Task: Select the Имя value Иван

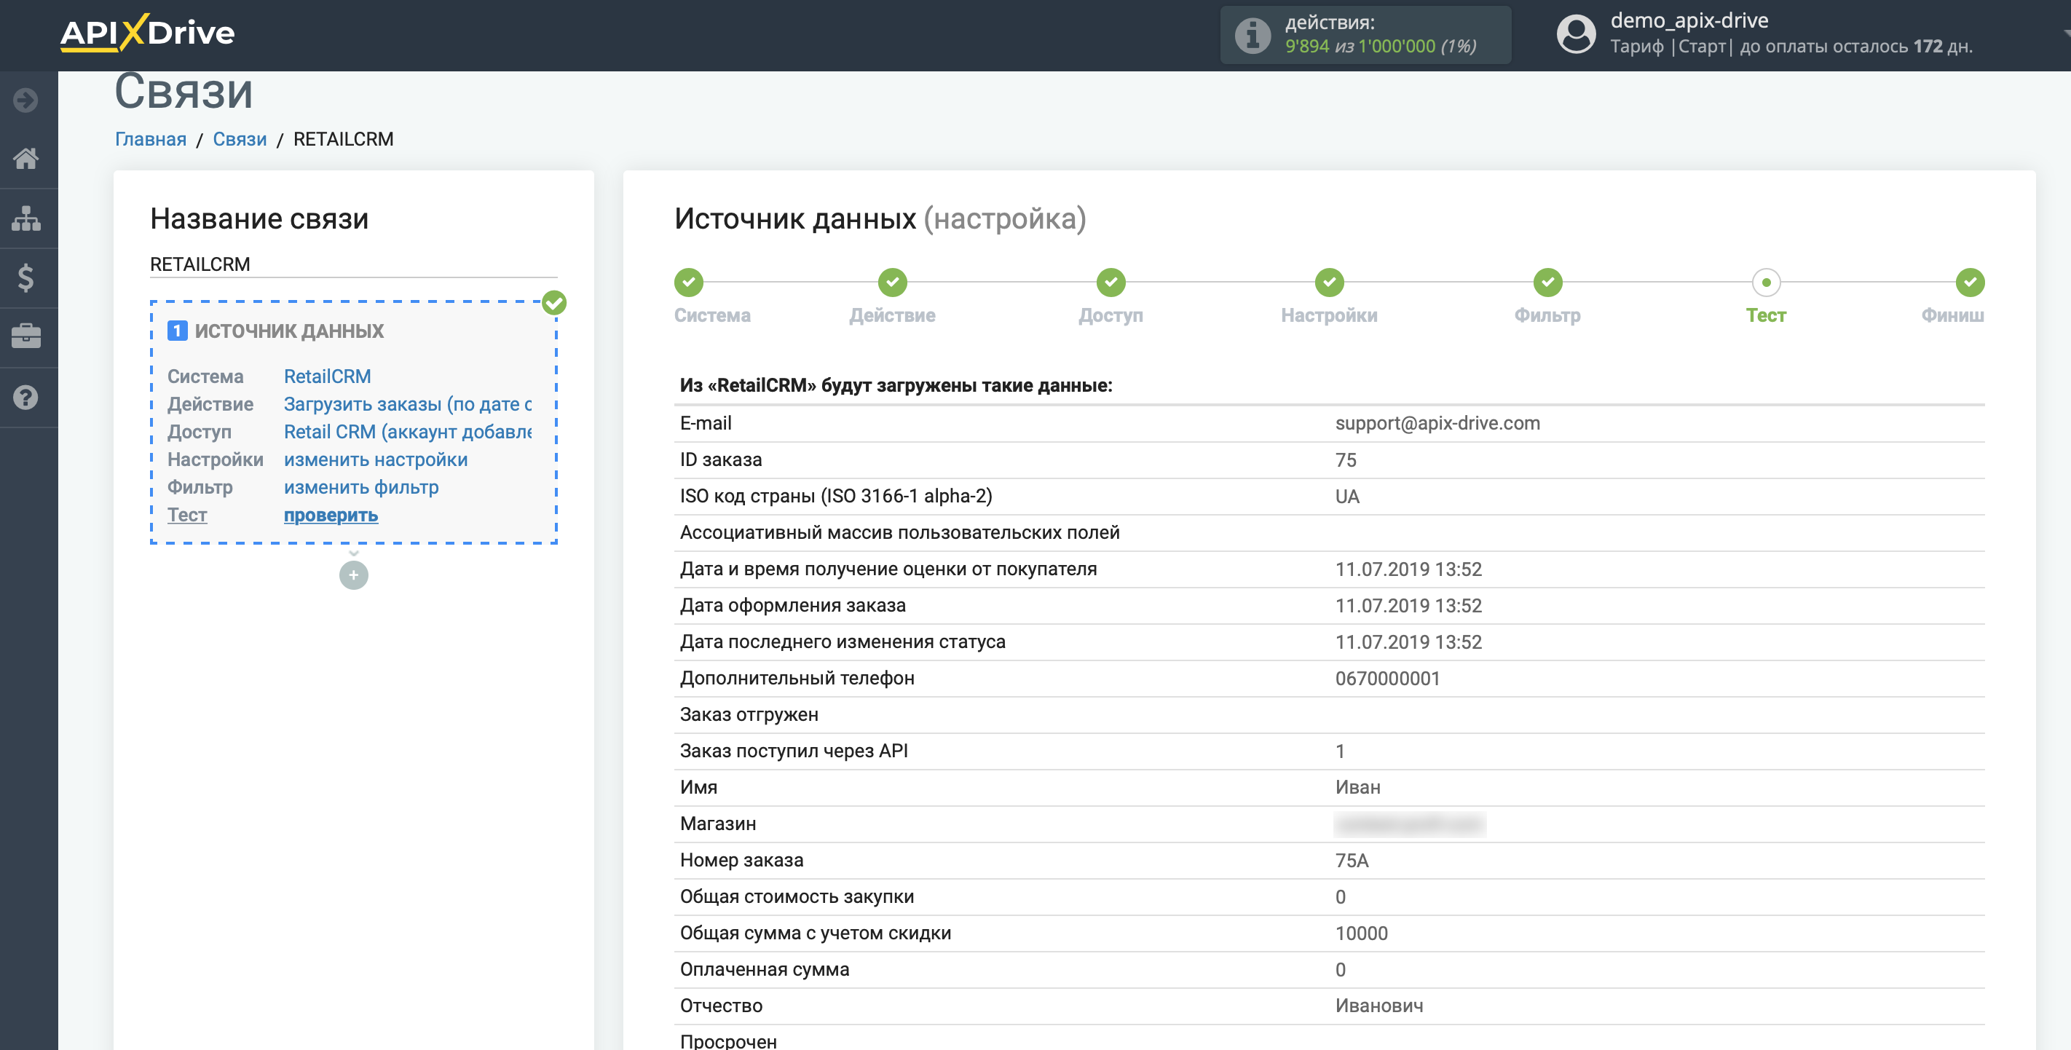Action: point(1358,787)
